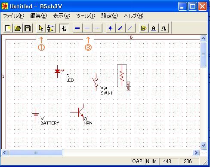Click the SW switch symbol
This screenshot has width=210, height=167.
pos(95,82)
